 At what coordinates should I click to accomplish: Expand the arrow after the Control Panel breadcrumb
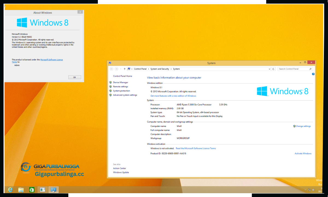point(148,69)
